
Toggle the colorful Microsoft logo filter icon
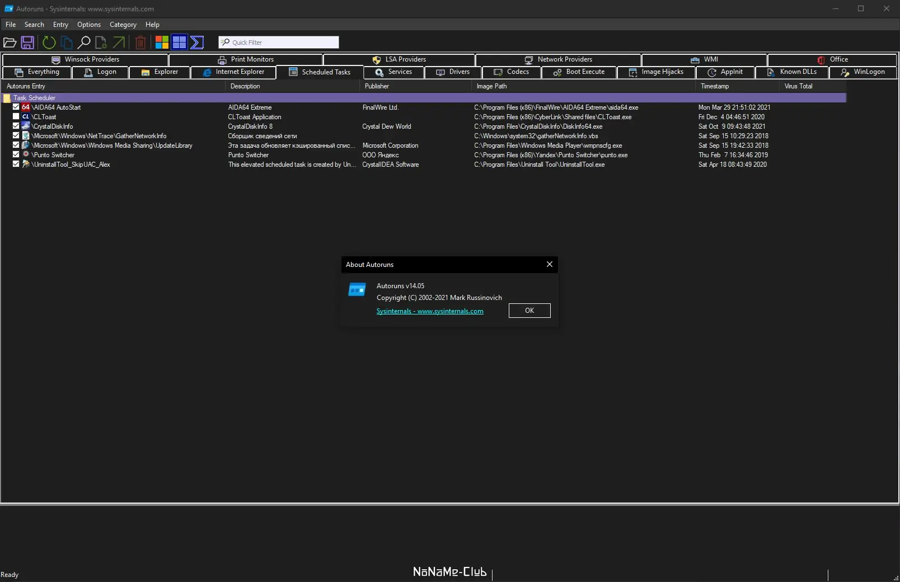click(x=162, y=43)
